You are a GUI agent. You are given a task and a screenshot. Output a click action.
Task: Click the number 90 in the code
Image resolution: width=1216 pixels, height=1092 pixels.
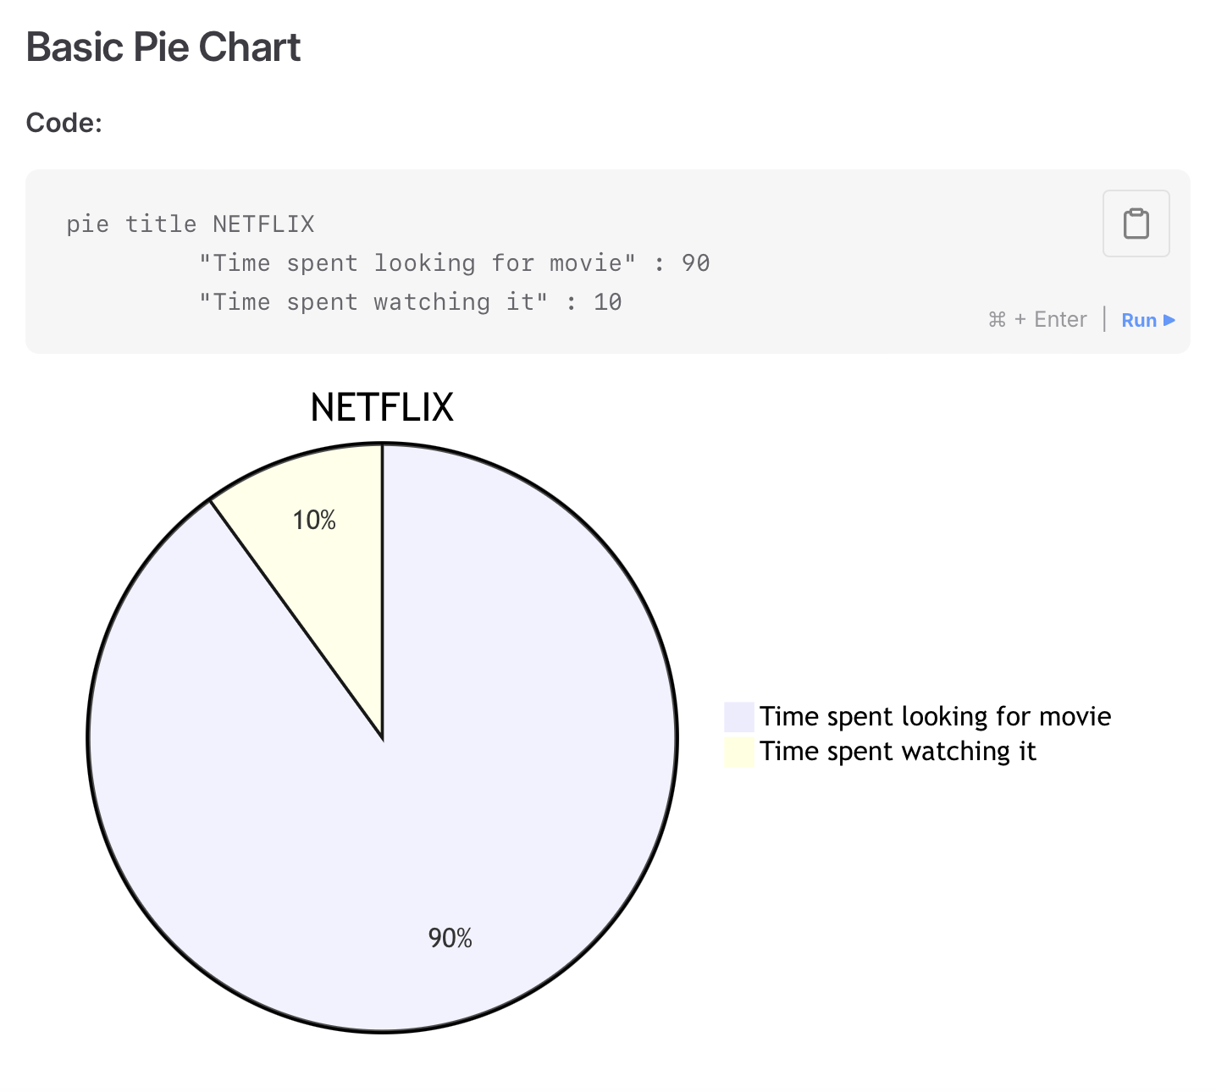click(x=695, y=263)
